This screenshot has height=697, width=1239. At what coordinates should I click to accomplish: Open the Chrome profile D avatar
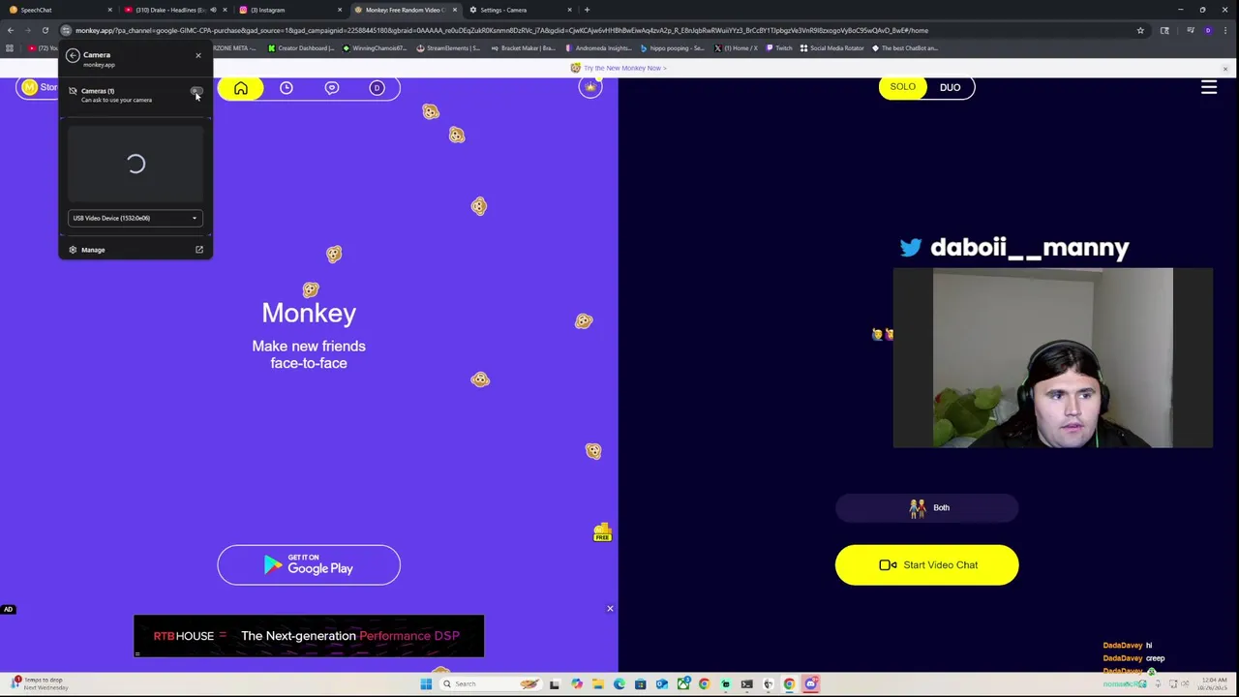(x=1208, y=31)
